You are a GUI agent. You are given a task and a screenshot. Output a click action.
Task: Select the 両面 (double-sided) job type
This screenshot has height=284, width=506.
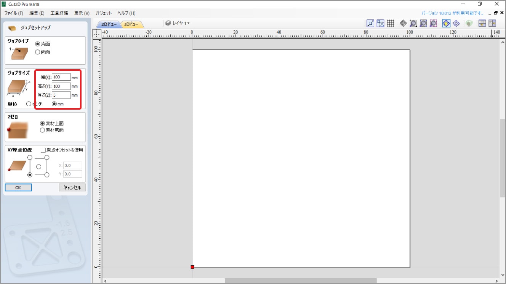tap(38, 52)
